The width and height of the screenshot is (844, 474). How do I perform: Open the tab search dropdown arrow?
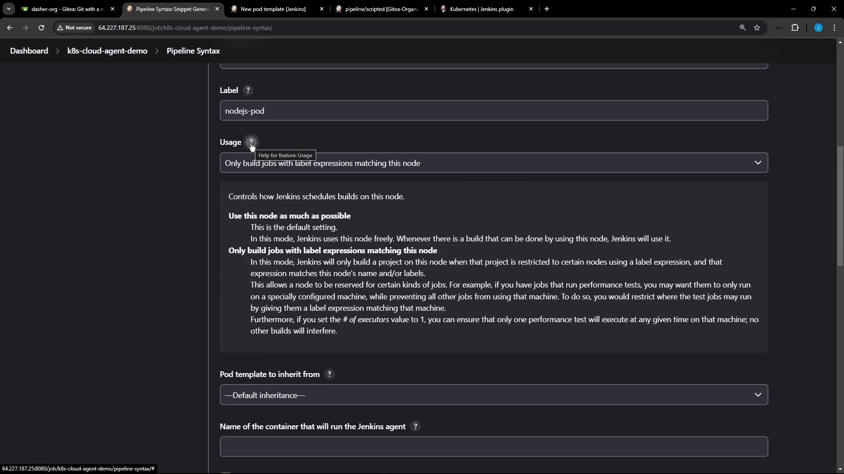click(8, 9)
